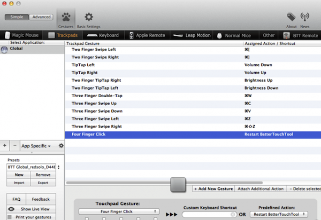The height and width of the screenshot is (220, 321).
Task: Switch to the Trackpads tab
Action: click(x=63, y=35)
